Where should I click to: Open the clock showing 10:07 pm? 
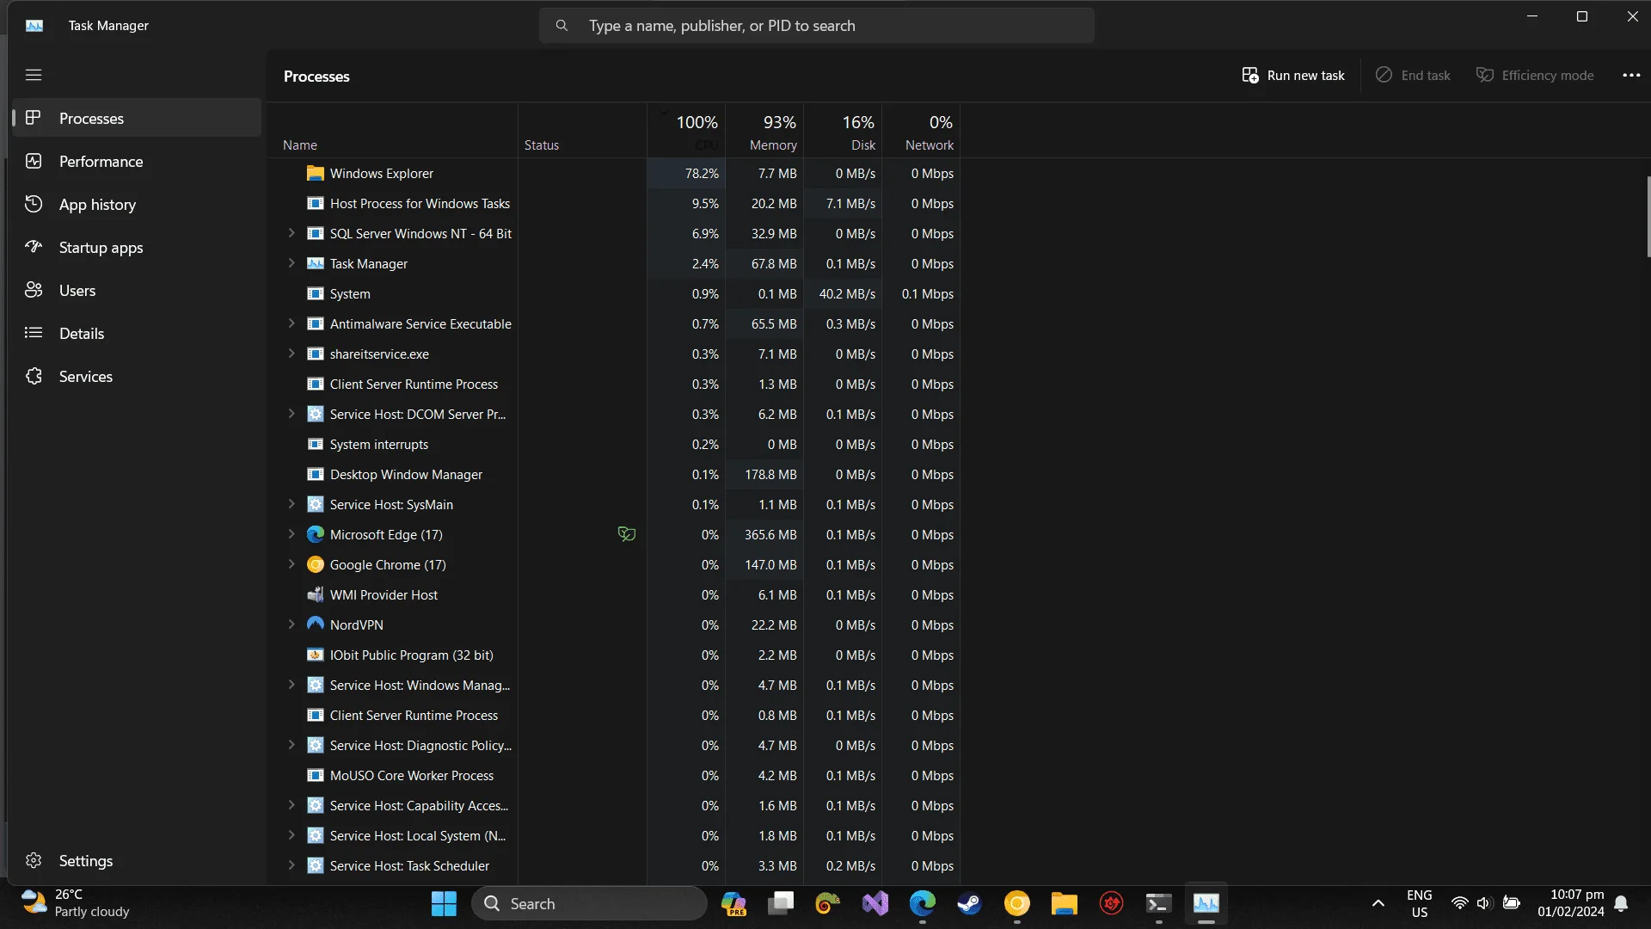tap(1571, 903)
